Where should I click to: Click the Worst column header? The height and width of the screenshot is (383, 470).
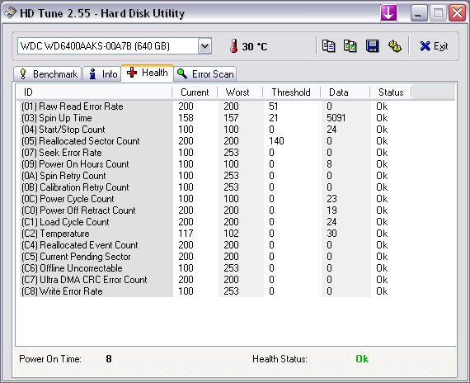[x=241, y=92]
